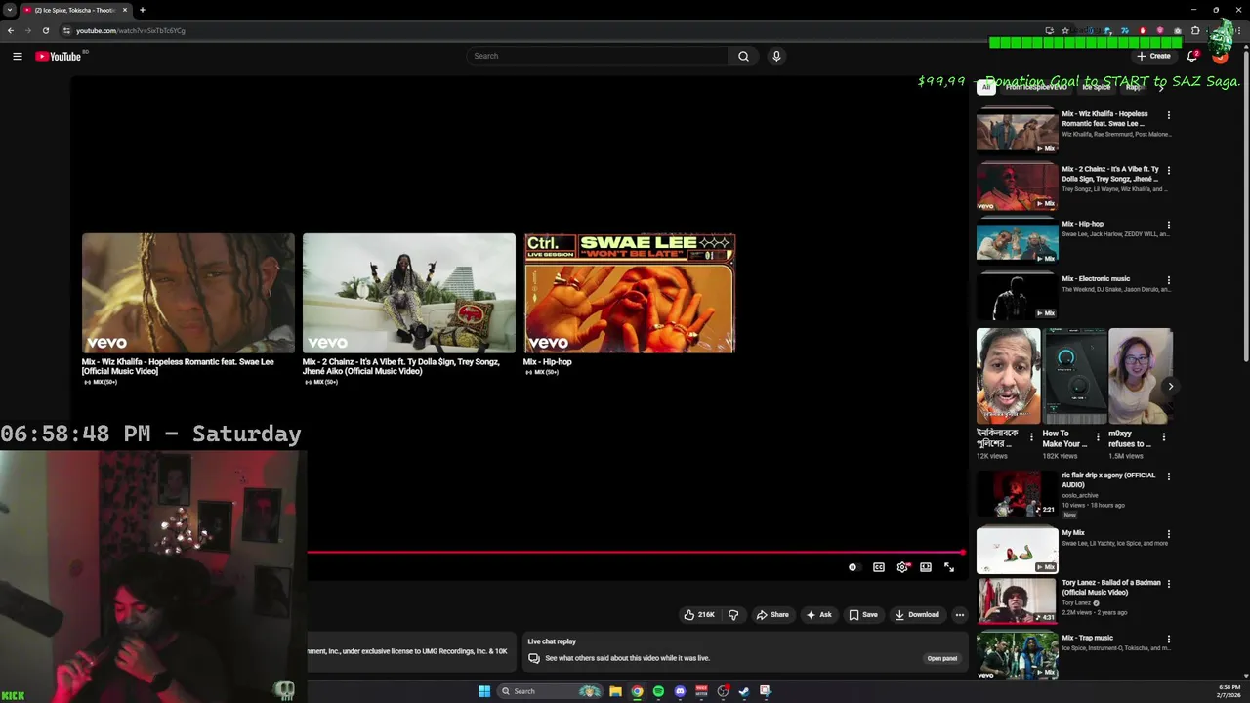This screenshot has width=1250, height=703.
Task: Save the video to a playlist
Action: pos(863,615)
